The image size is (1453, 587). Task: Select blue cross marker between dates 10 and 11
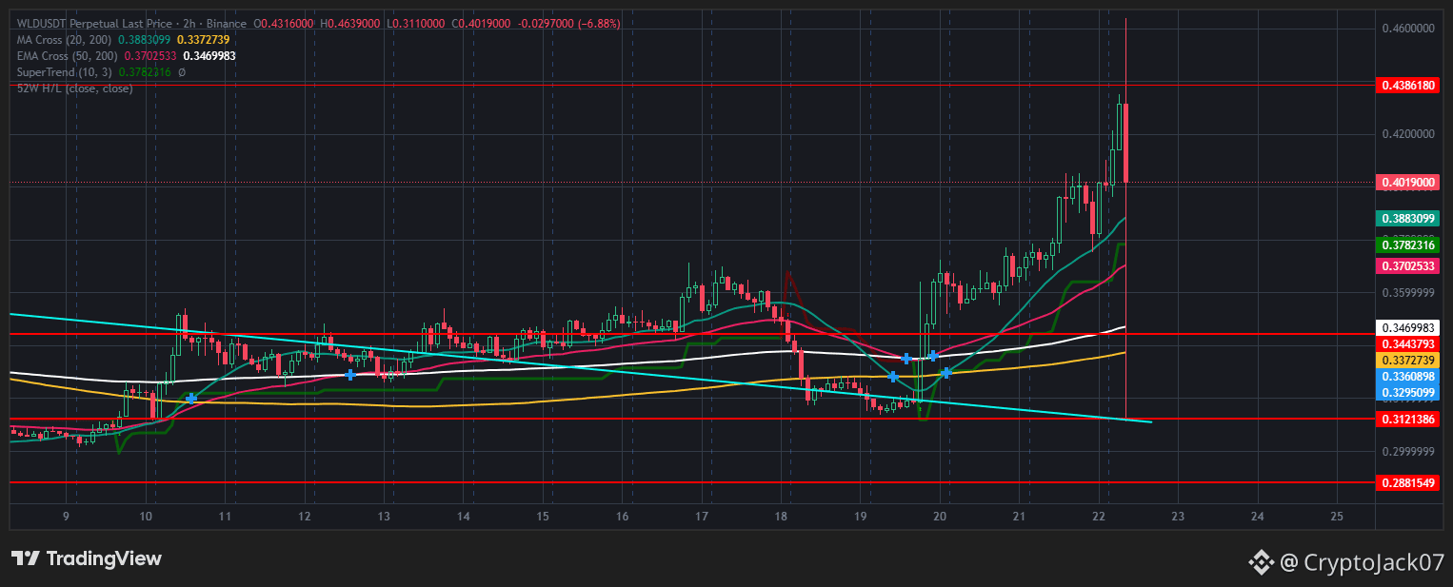pos(191,399)
